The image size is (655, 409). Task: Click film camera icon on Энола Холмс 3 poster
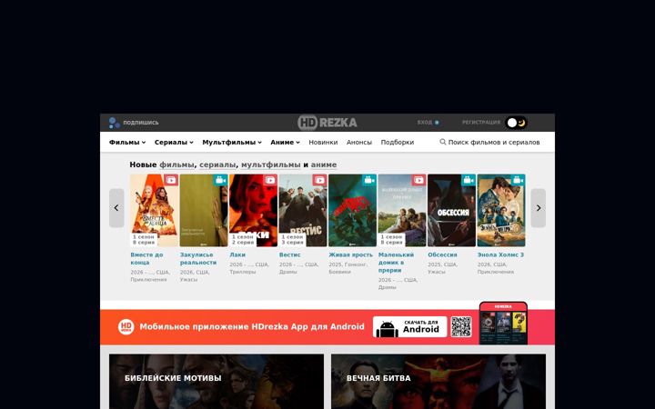(518, 180)
